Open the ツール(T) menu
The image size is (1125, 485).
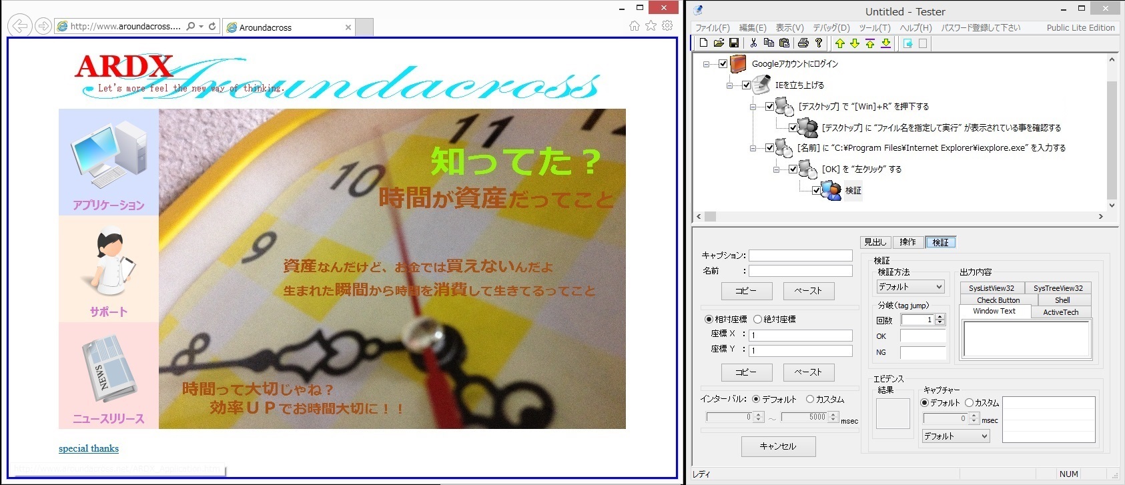click(x=875, y=27)
